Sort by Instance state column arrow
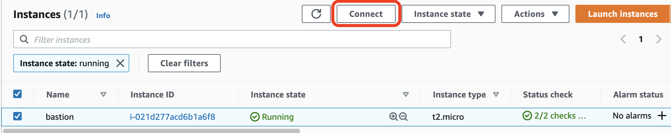Screen dimensions: 671x133 (406, 94)
